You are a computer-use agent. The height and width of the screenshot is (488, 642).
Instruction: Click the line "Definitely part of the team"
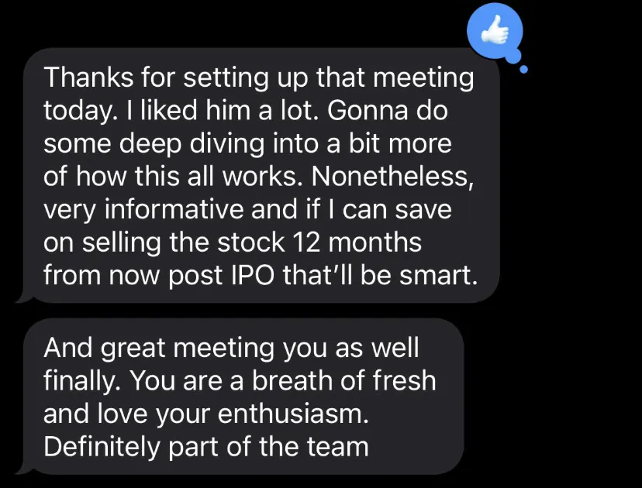point(205,447)
